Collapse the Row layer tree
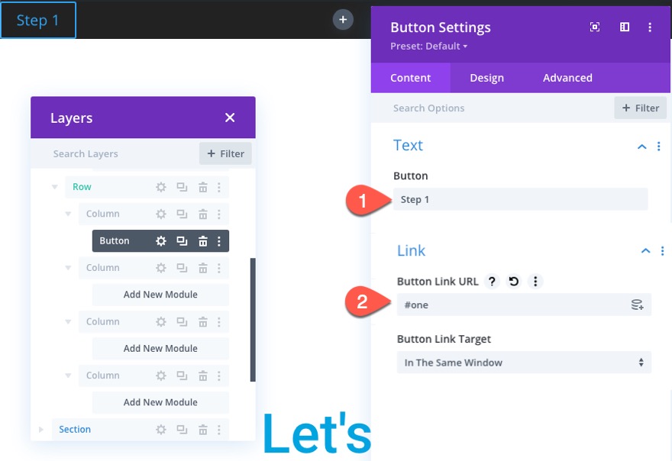The height and width of the screenshot is (461, 672). coord(55,187)
